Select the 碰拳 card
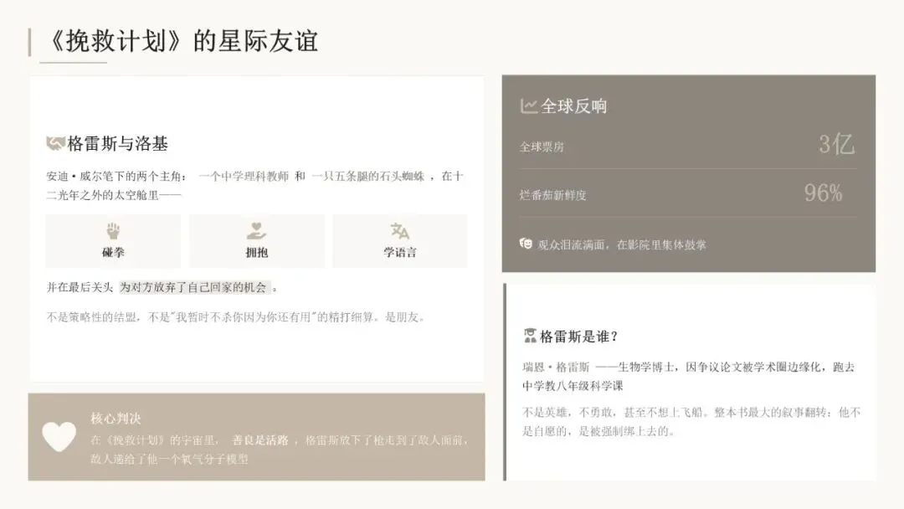This screenshot has width=904, height=509. (x=113, y=241)
